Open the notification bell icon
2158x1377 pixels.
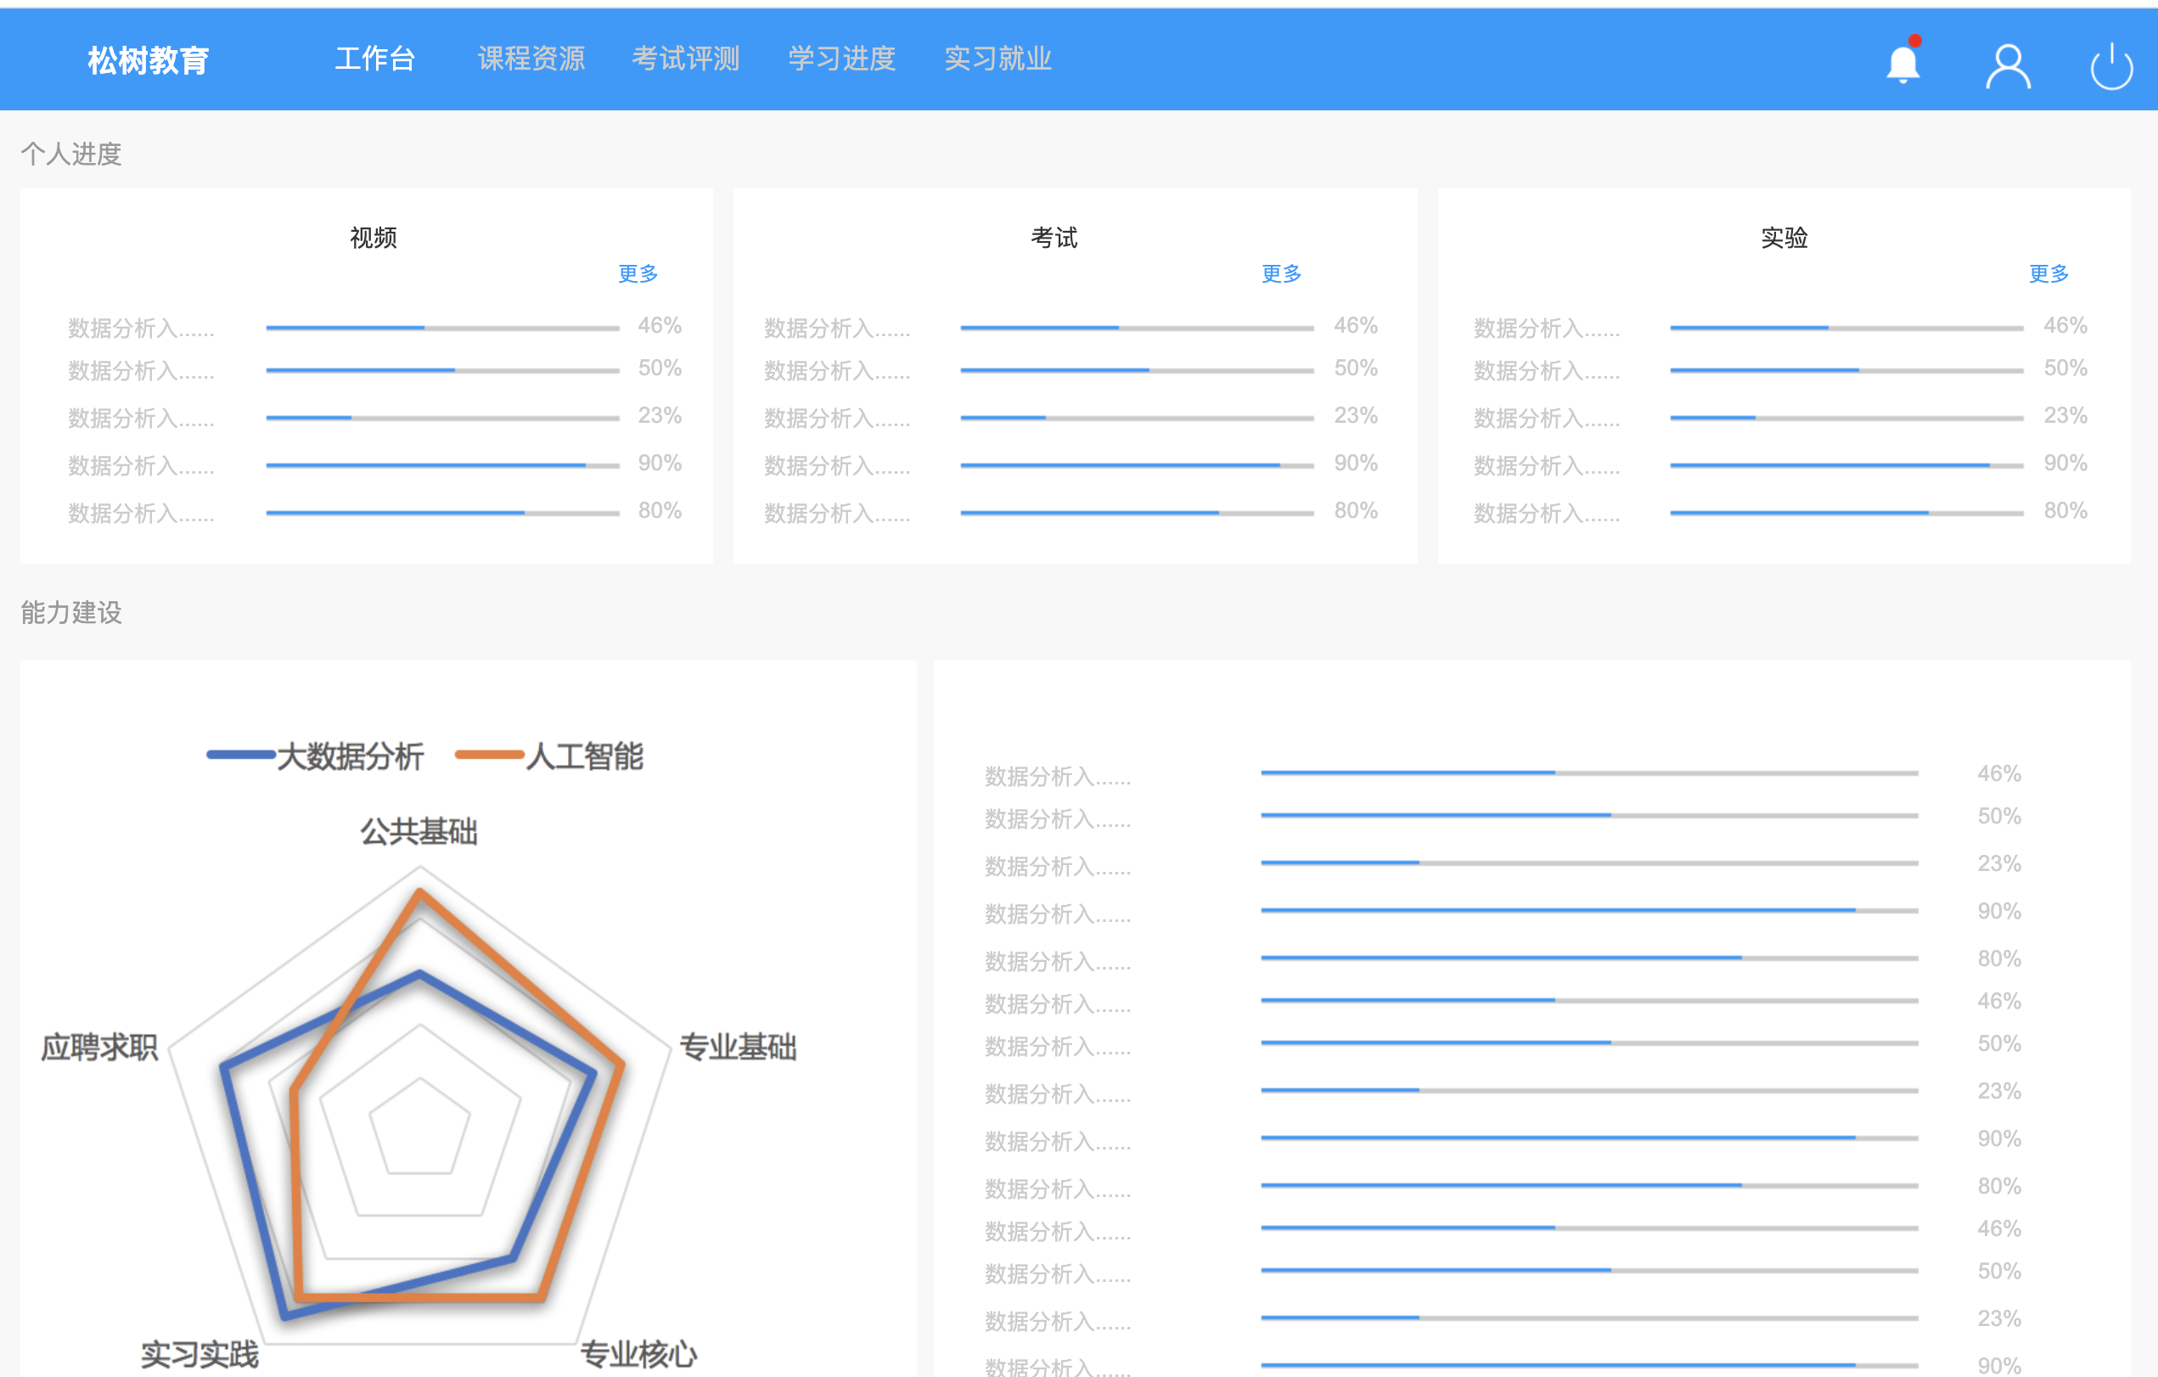(x=1902, y=62)
